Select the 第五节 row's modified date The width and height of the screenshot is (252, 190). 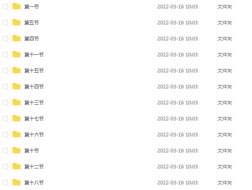click(x=177, y=22)
